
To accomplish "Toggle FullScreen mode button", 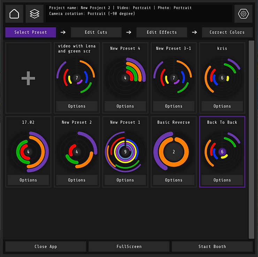I will coord(129,247).
